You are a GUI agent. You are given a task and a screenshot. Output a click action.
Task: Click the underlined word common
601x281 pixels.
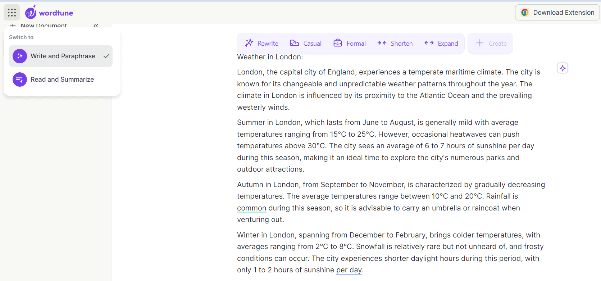[251, 208]
